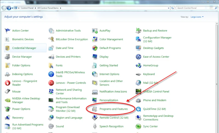Open the Recovery icon
This screenshot has height=133, width=219.
pos(7,118)
